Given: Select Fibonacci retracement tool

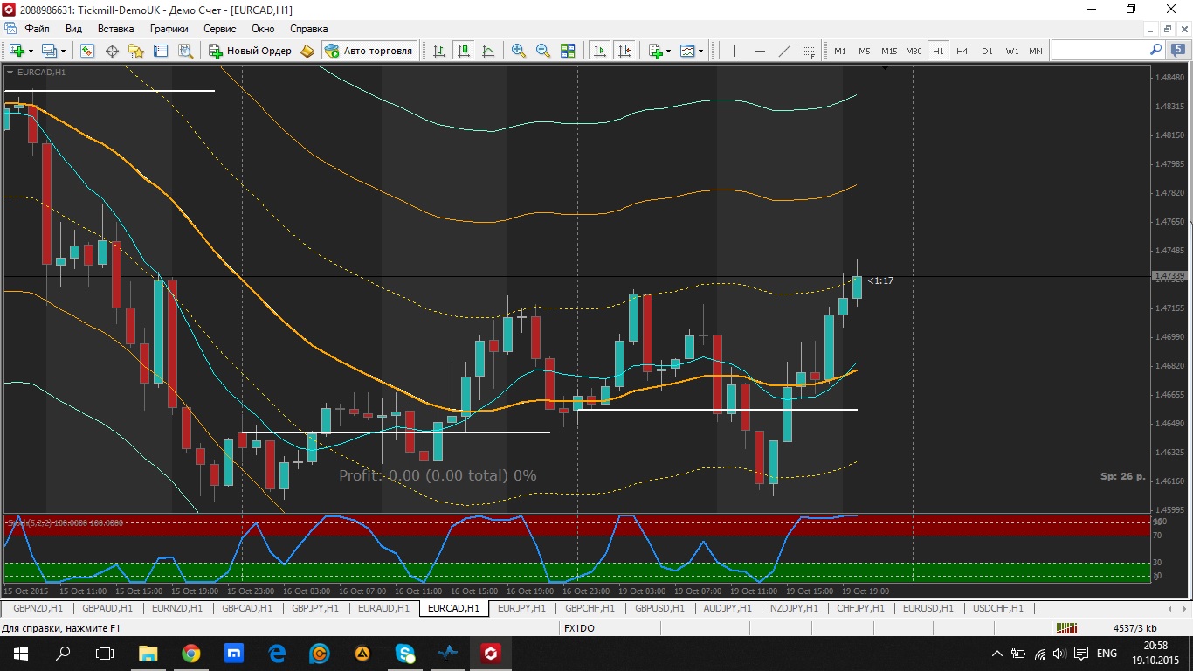Looking at the screenshot, I should point(809,51).
